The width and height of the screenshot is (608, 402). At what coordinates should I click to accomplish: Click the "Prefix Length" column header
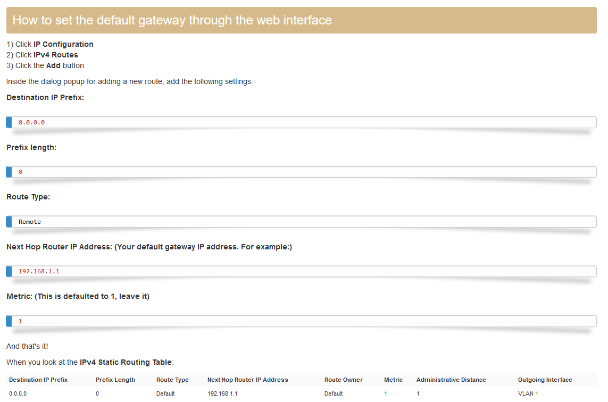pos(115,380)
